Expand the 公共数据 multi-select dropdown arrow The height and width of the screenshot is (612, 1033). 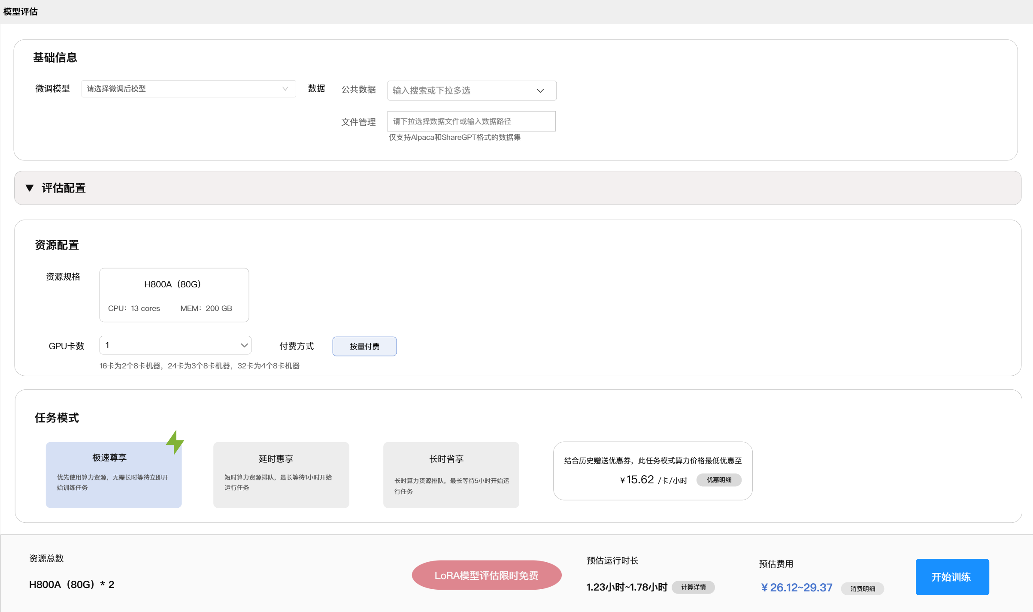click(x=540, y=90)
